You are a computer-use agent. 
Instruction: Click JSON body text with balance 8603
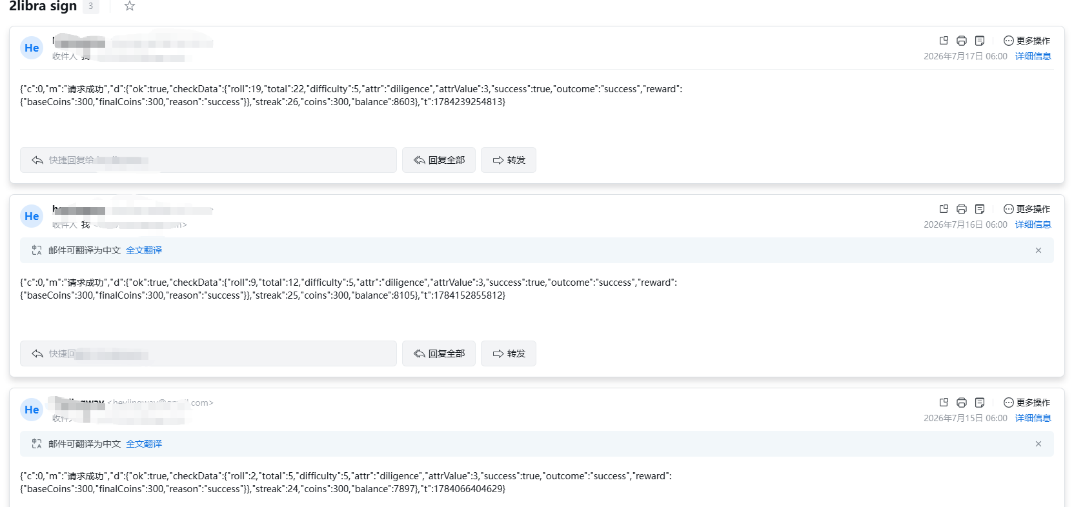point(351,95)
